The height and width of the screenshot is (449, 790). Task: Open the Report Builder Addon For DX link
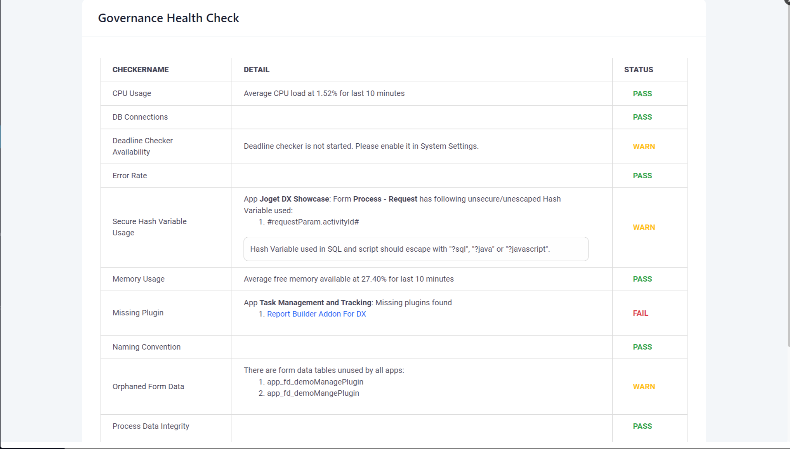click(316, 314)
